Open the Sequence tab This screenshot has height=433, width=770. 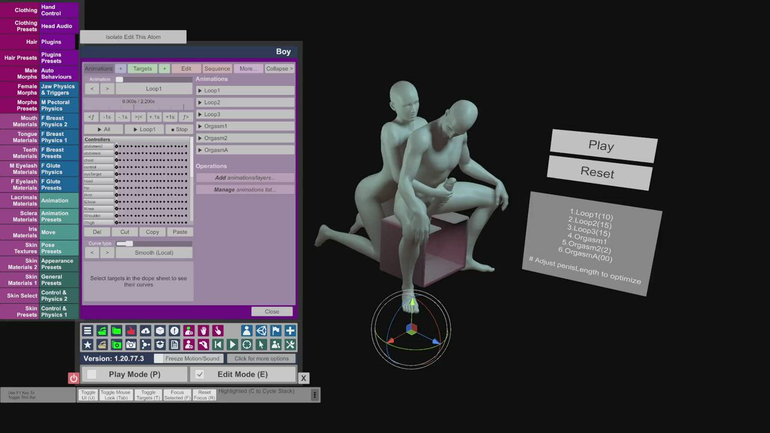tap(217, 69)
